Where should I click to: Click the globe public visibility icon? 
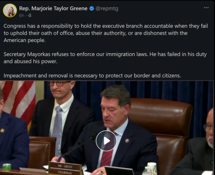click(30, 15)
